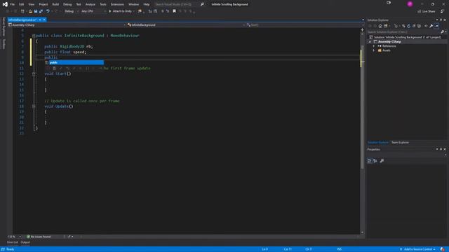The height and width of the screenshot is (252, 449).
Task: Open the Assembly-CSharp project dropdown
Action: pos(67,25)
